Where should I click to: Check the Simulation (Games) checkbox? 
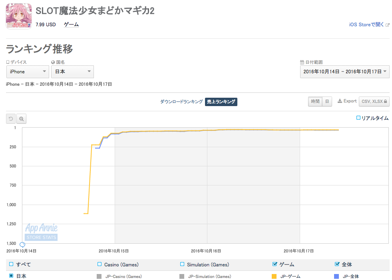click(182, 264)
